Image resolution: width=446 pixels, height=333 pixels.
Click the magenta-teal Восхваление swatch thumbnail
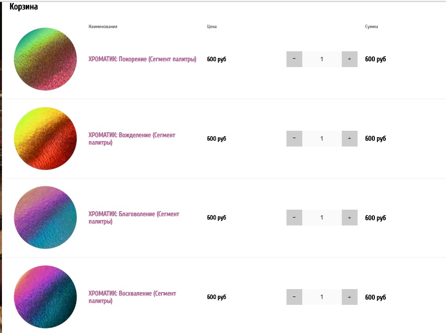coord(45,297)
